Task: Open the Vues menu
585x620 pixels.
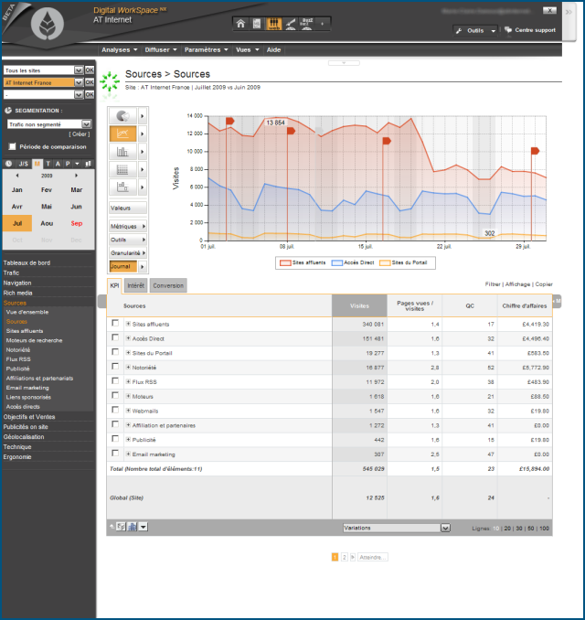Action: pos(247,49)
